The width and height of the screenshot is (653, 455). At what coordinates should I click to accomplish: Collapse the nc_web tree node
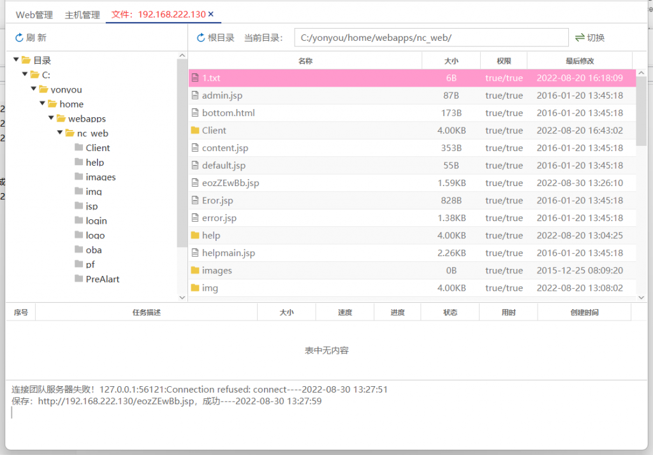pyautogui.click(x=59, y=133)
